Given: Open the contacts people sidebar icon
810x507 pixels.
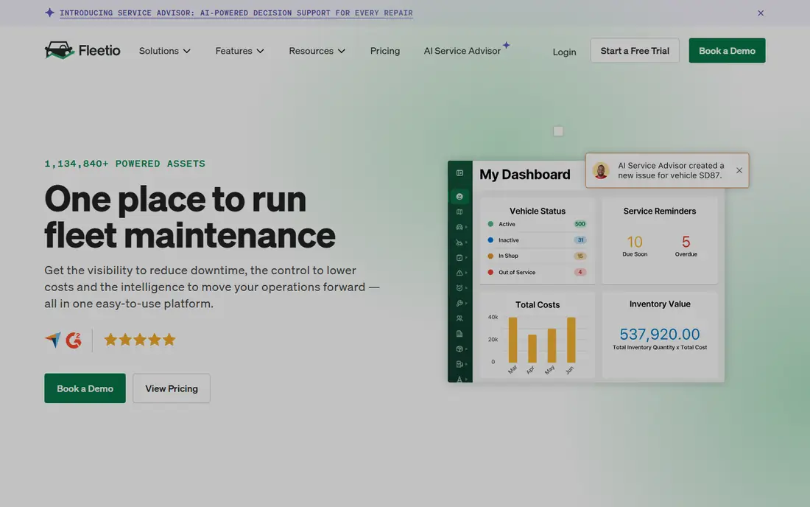Looking at the screenshot, I should click(459, 318).
